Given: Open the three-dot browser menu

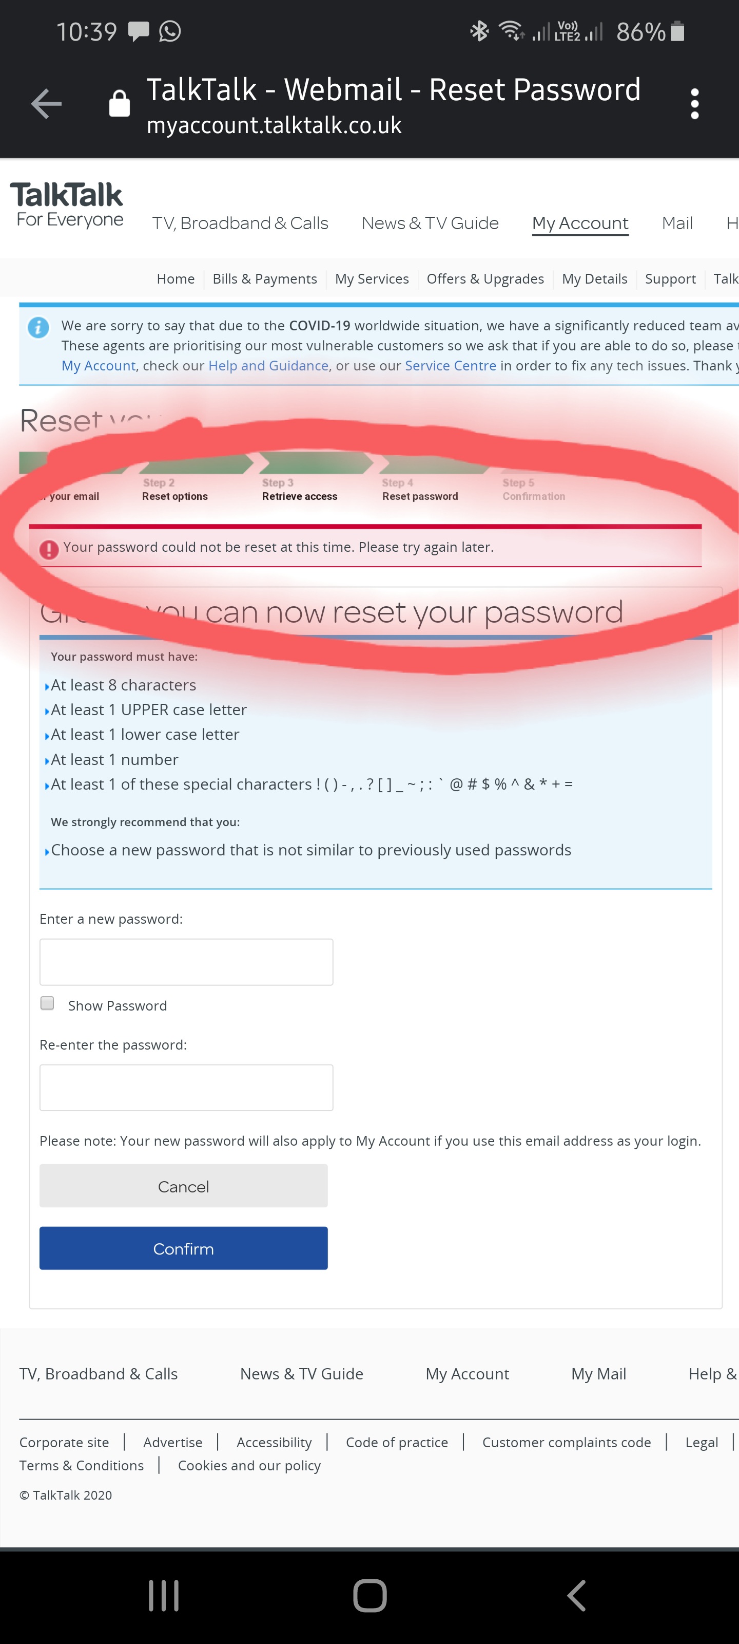Looking at the screenshot, I should (694, 104).
